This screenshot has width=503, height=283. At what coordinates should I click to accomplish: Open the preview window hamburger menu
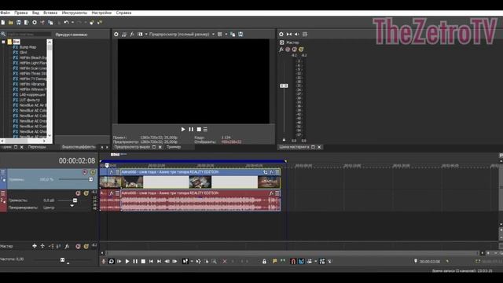[x=205, y=129]
